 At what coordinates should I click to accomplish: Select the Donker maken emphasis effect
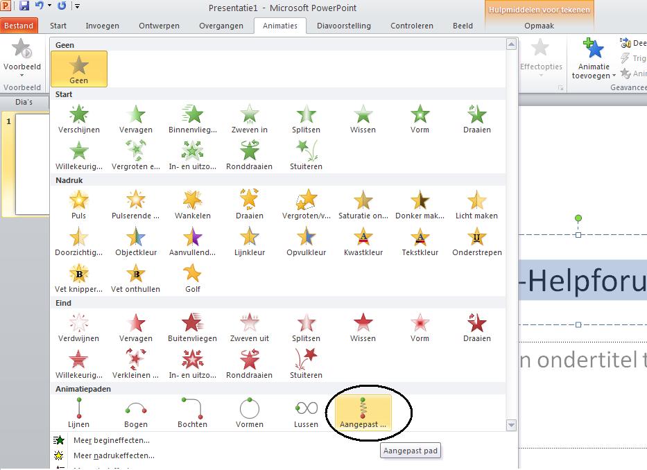[x=420, y=204]
